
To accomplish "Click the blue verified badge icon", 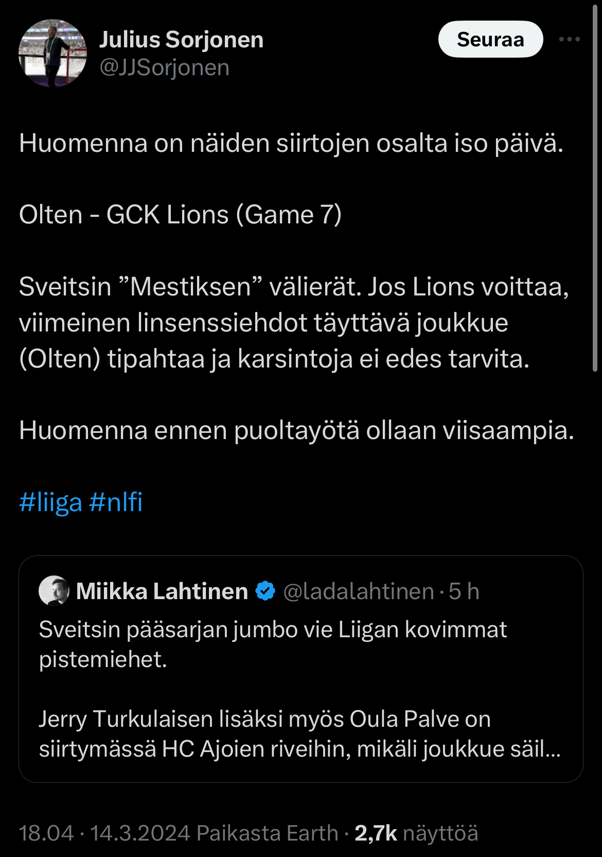I will tap(265, 591).
